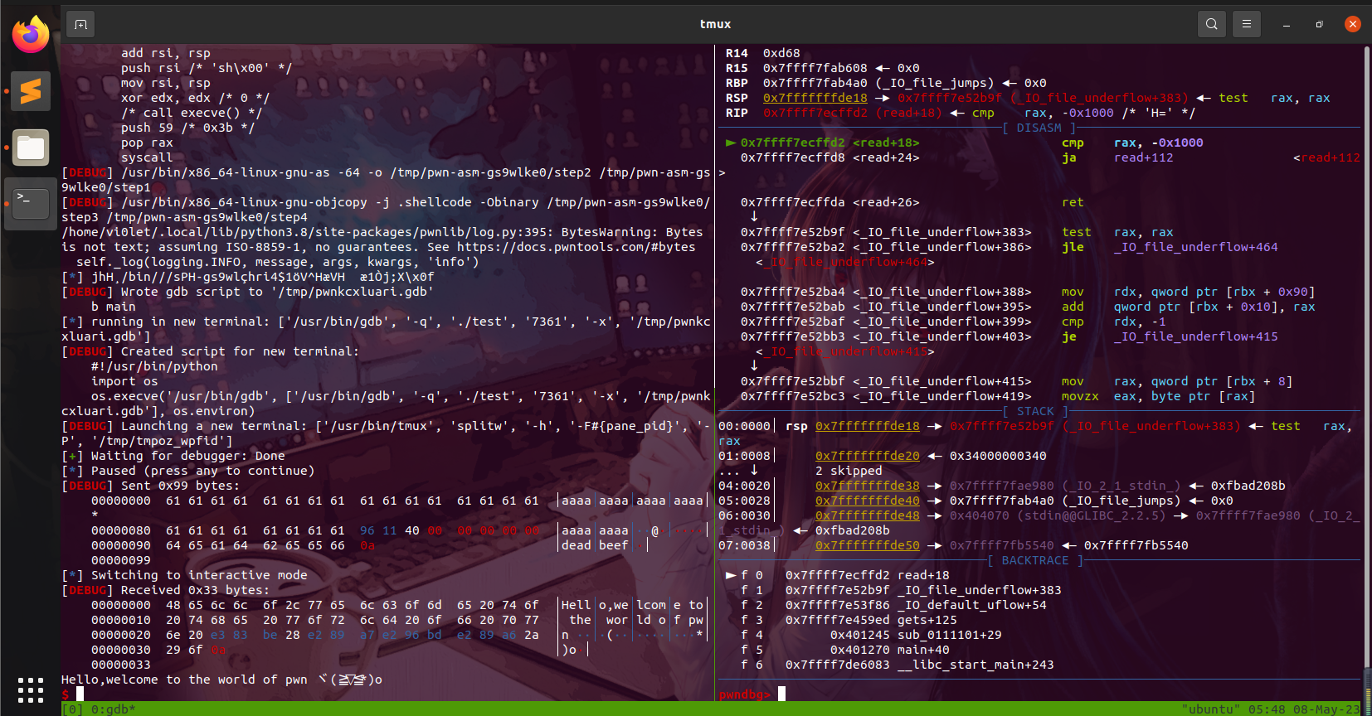This screenshot has height=716, width=1372.
Task: Show Applications grid in dock
Action: click(31, 689)
